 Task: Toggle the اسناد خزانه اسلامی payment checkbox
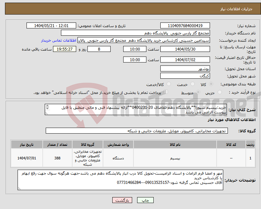coord(166,92)
